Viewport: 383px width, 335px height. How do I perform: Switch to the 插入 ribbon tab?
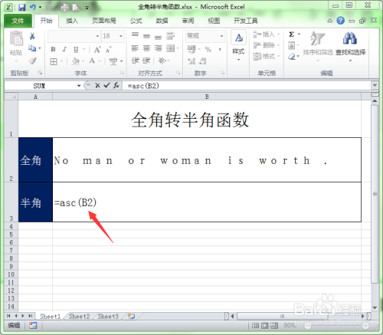72,21
